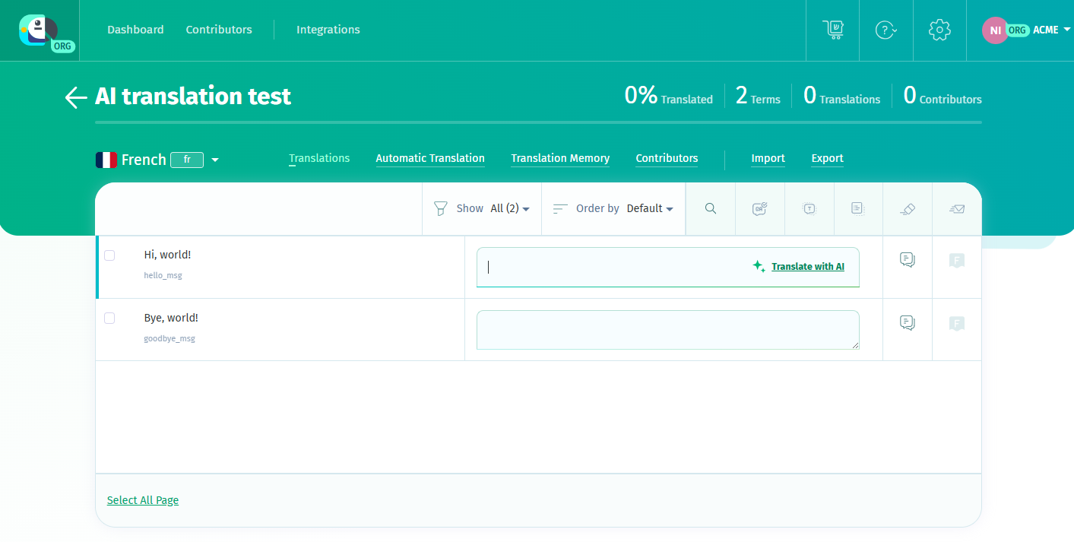The width and height of the screenshot is (1074, 542).
Task: Open comments for the hello_msg term
Action: pos(907,259)
